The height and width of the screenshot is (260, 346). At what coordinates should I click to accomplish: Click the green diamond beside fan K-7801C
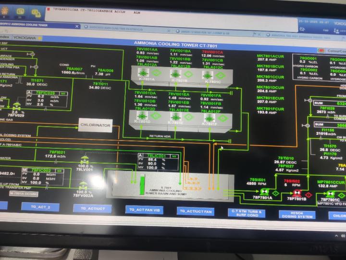220,76
